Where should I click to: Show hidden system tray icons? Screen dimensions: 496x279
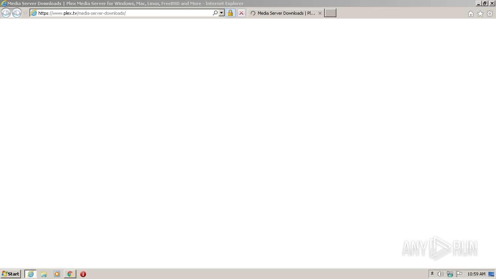tap(432, 274)
